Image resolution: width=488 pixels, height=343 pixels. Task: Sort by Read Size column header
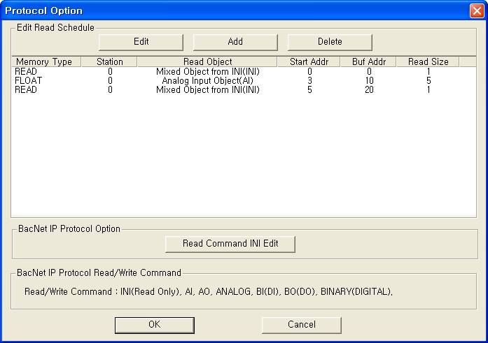428,61
